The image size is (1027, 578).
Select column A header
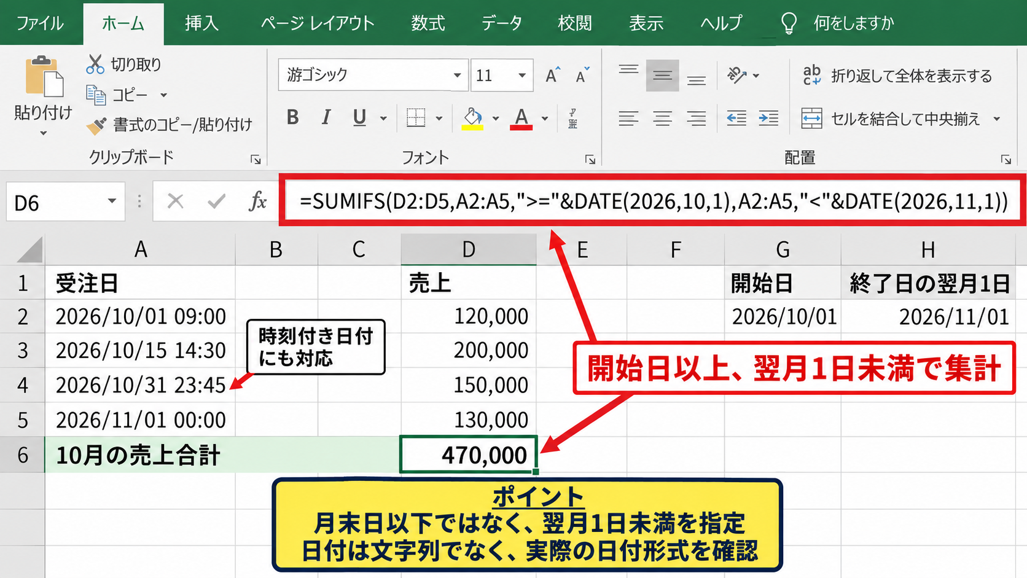click(x=141, y=249)
